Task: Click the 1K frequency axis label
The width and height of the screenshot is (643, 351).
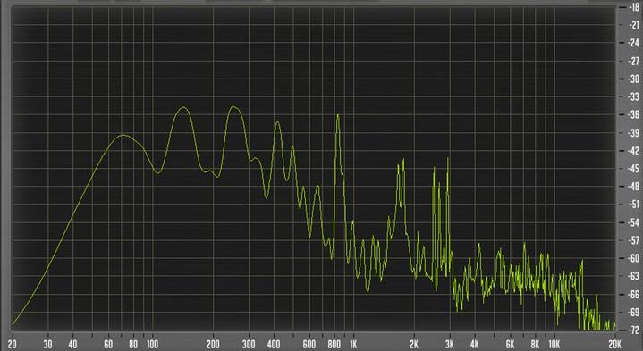Action: pos(353,344)
